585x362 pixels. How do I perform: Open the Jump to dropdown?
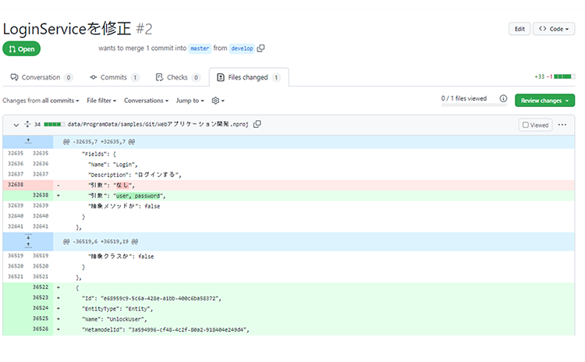pyautogui.click(x=190, y=101)
